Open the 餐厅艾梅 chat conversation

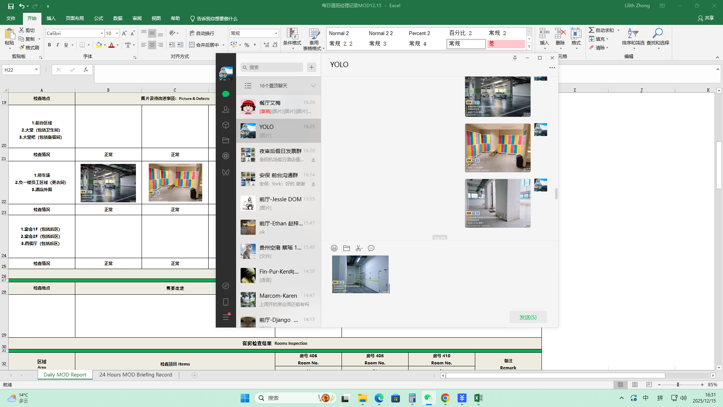[278, 107]
